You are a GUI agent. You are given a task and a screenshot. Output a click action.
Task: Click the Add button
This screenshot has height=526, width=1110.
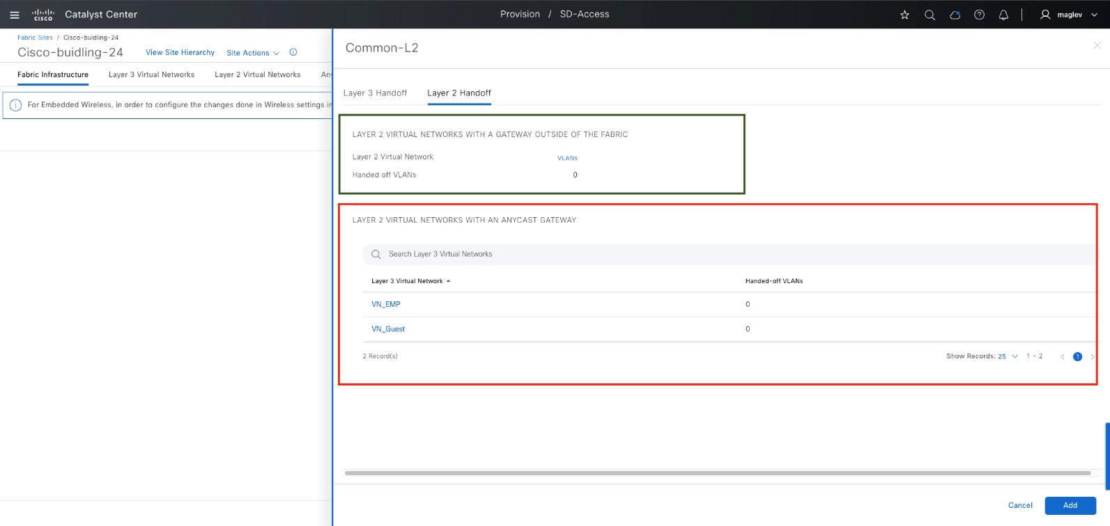(1070, 505)
